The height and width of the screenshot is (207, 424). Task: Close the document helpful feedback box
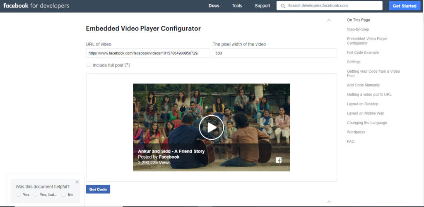point(77,182)
